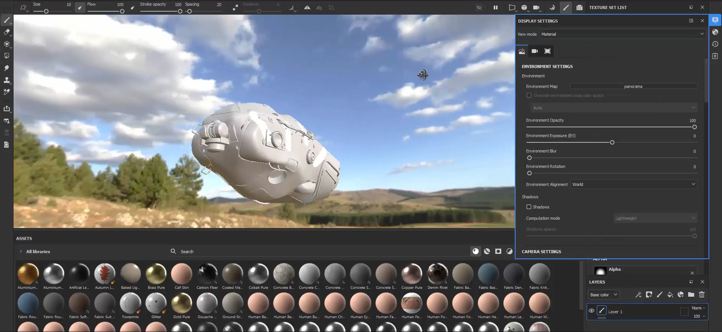
Task: Open the View mode Material dropdown
Action: pos(622,34)
